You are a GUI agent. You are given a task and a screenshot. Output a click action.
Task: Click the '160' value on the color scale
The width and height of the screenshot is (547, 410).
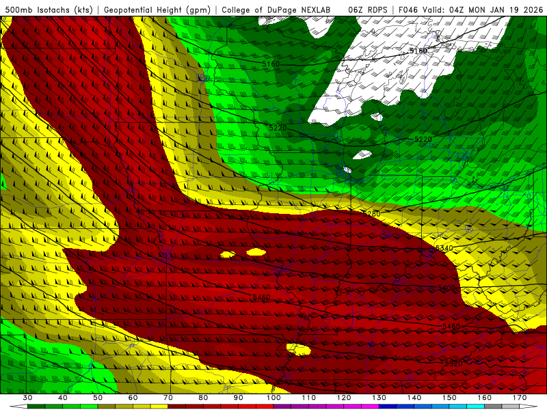click(x=485, y=398)
